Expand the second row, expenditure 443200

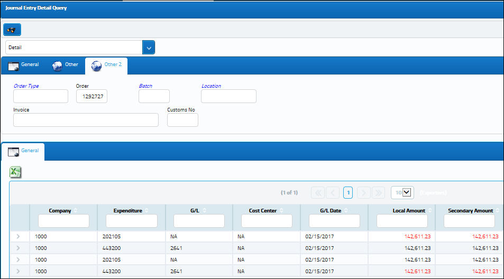coord(19,248)
